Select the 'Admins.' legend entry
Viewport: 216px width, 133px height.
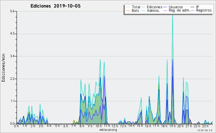coord(150,10)
